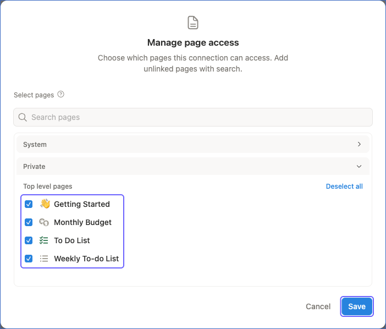Uncheck the To Do List checkbox

click(29, 240)
